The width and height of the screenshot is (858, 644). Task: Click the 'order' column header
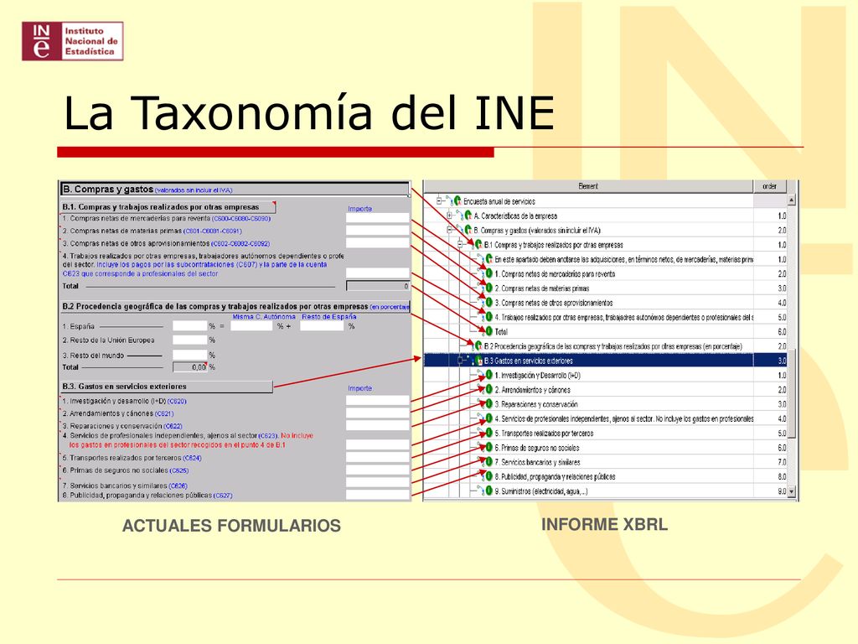[769, 186]
